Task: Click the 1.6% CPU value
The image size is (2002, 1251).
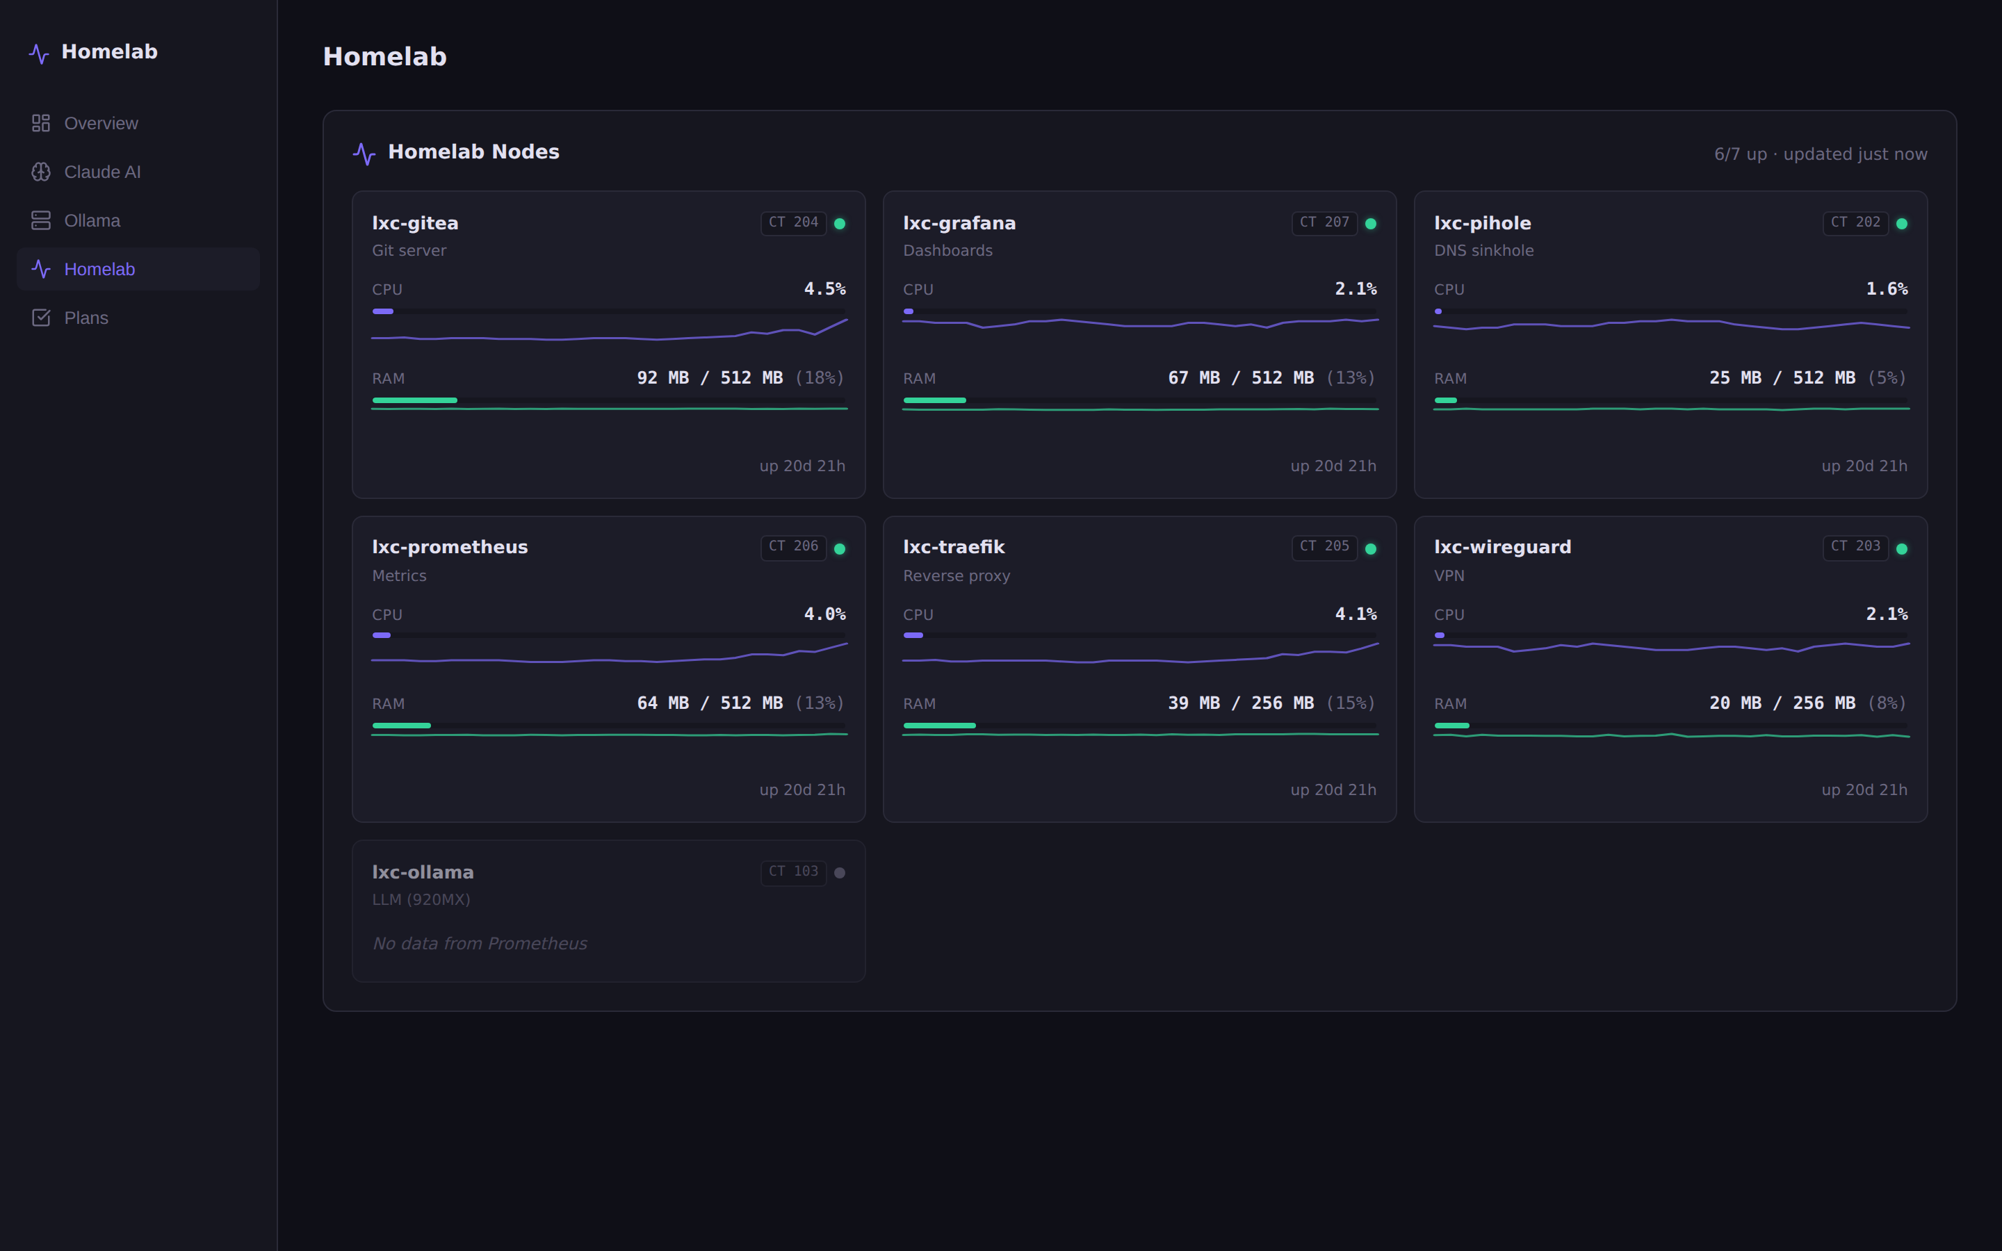Action: click(x=1887, y=288)
